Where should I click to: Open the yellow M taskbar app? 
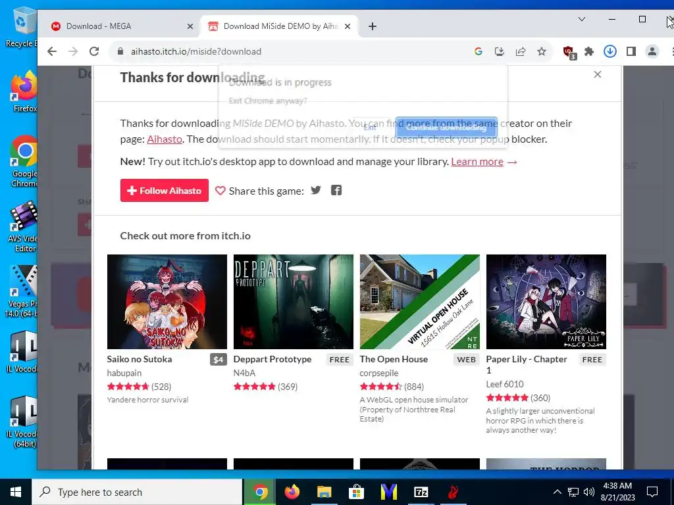388,492
